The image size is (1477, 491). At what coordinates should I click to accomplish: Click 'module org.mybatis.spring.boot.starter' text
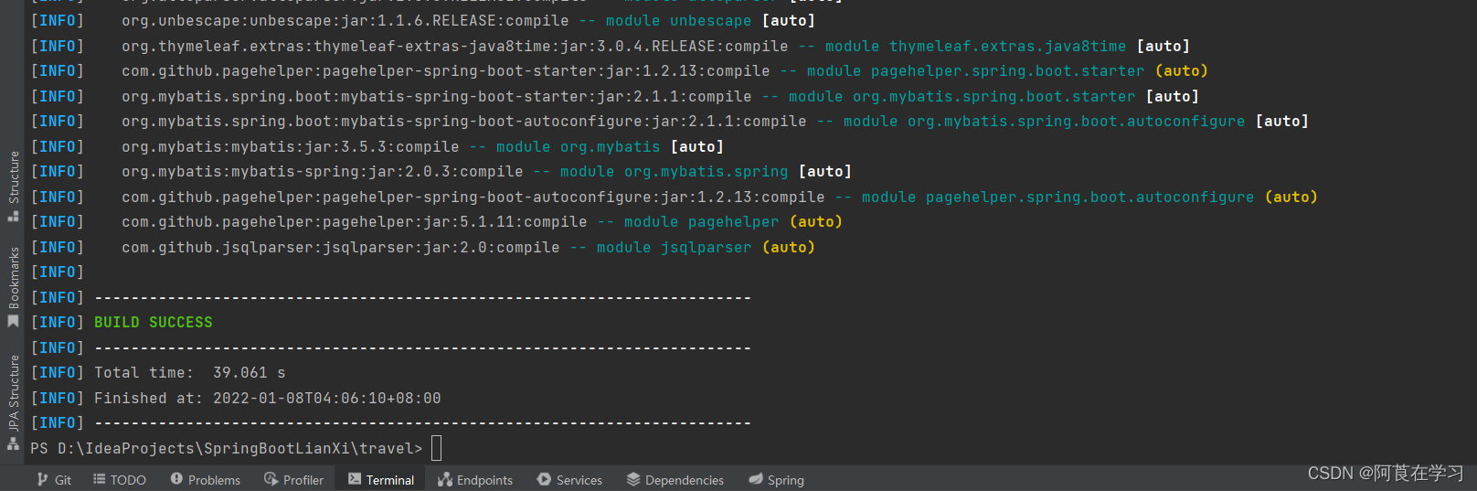pyautogui.click(x=962, y=96)
